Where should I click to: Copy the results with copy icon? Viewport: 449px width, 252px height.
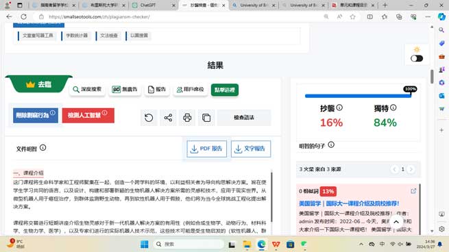(x=206, y=118)
